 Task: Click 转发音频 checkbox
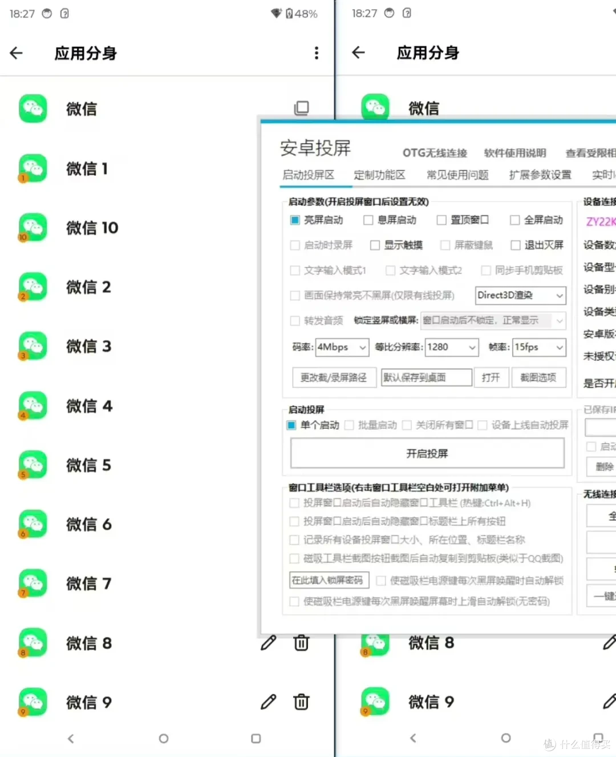[x=295, y=321]
